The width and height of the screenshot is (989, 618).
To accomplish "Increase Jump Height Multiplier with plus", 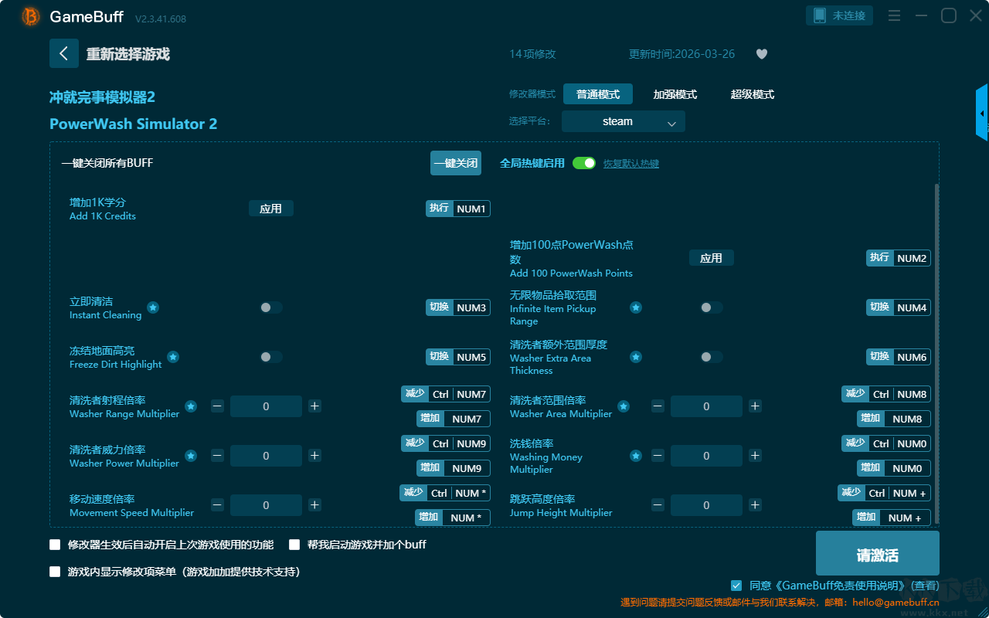I will click(x=755, y=505).
